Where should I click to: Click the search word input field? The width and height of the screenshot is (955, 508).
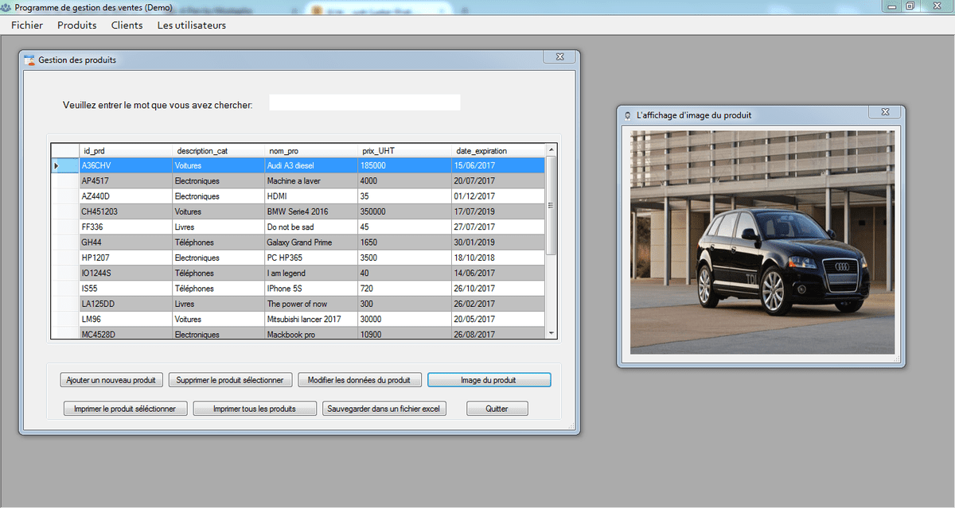point(364,103)
